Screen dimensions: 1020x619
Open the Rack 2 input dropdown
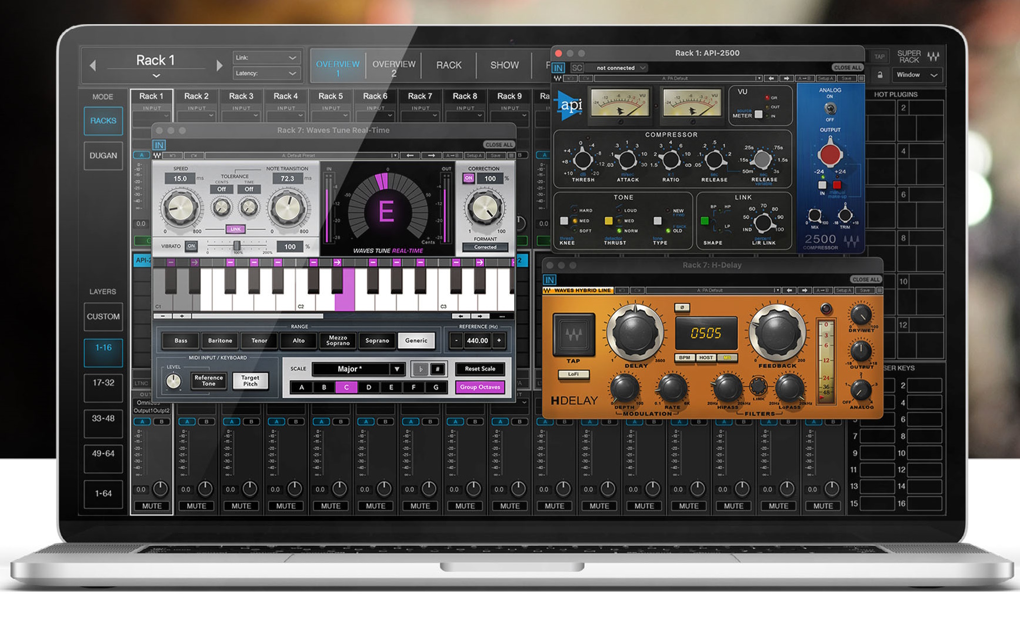click(x=196, y=116)
